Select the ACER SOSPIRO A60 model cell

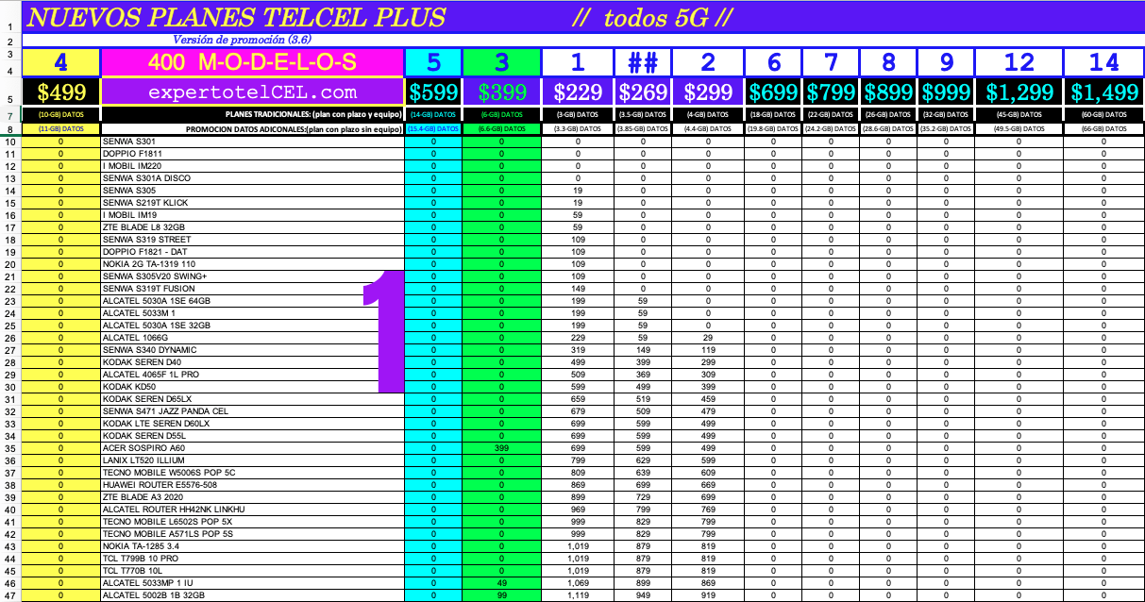tap(252, 448)
